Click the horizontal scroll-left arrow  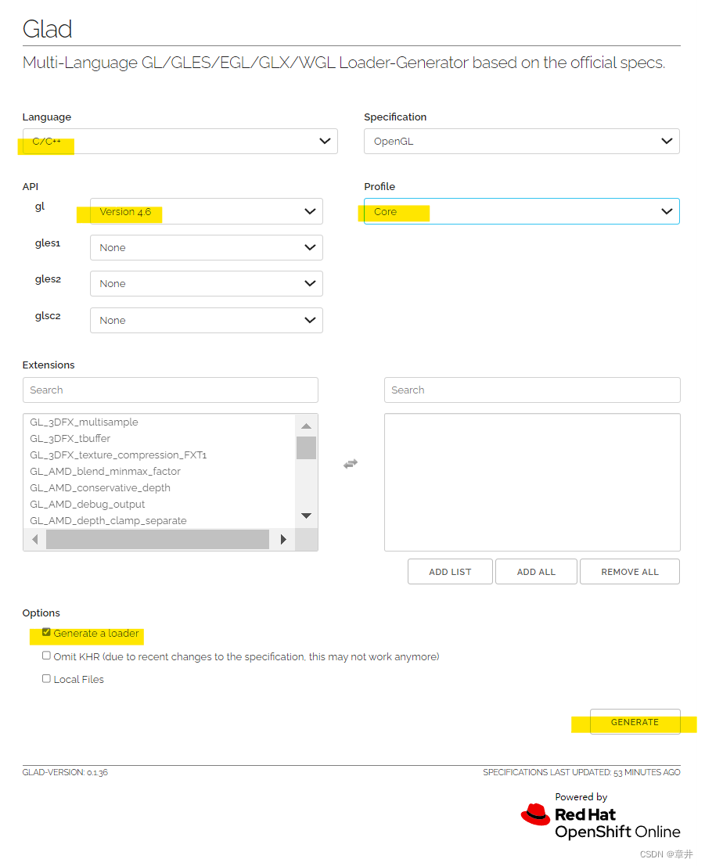(x=34, y=539)
